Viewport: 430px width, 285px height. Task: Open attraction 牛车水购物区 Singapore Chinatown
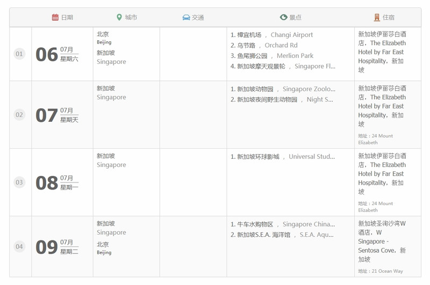pyautogui.click(x=283, y=224)
